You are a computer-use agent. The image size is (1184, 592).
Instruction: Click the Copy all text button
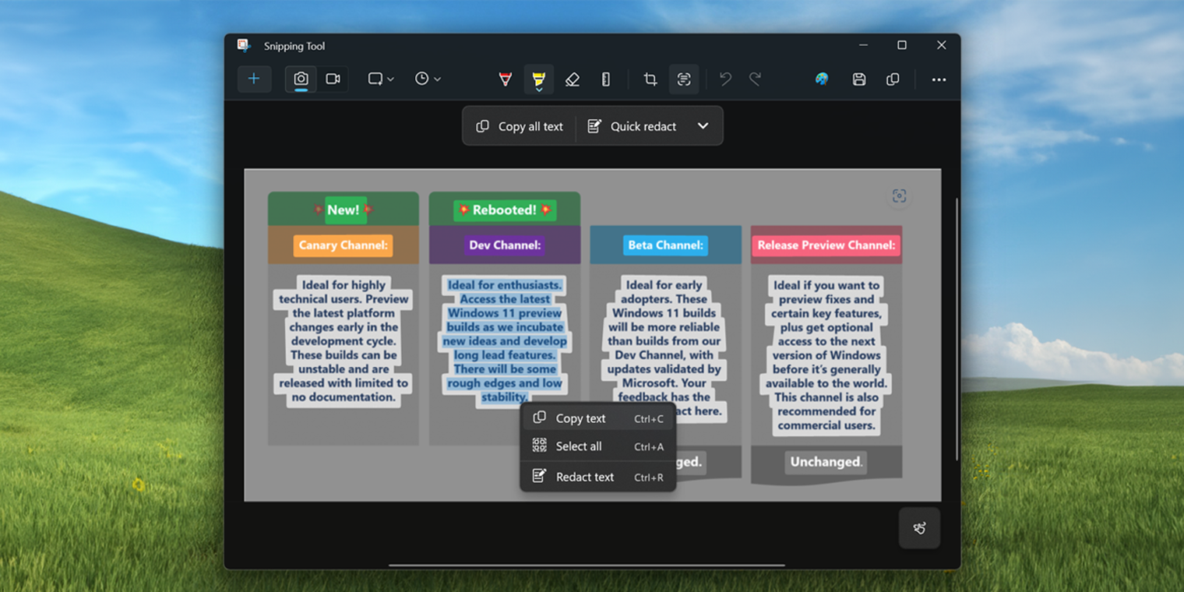point(519,125)
